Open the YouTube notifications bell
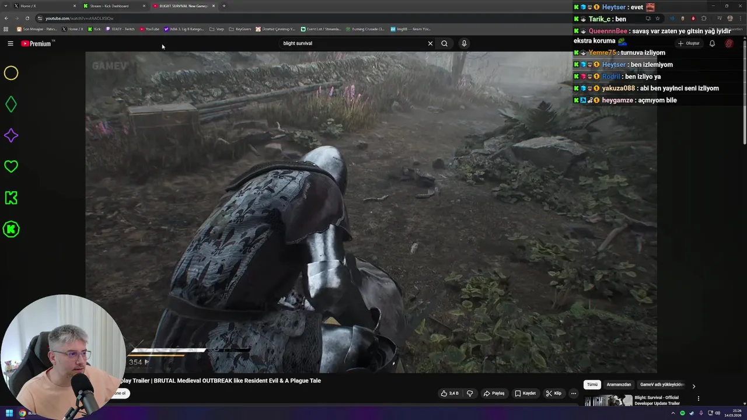The height and width of the screenshot is (420, 747). point(712,43)
